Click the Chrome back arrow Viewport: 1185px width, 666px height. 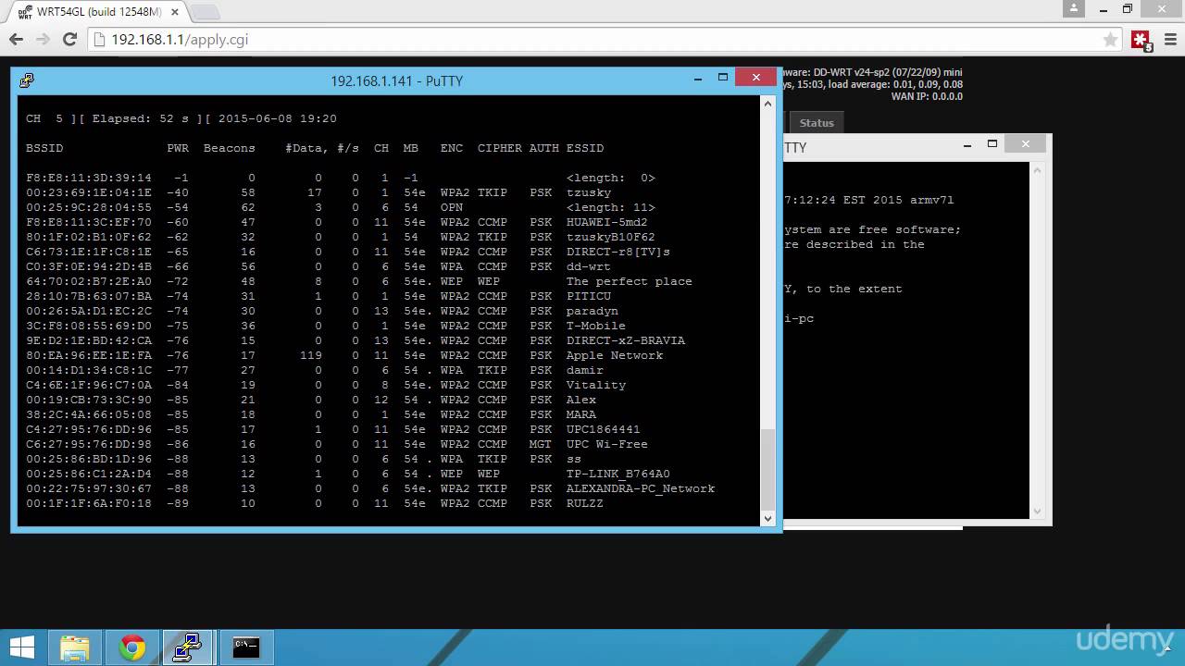tap(16, 40)
